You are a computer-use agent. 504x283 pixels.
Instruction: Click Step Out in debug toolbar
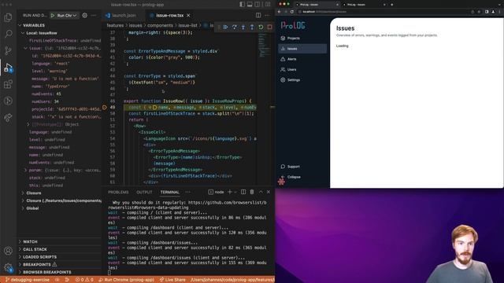(252, 27)
